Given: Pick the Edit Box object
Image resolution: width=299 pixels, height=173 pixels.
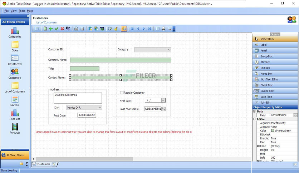Looking at the screenshot, I should 275,68.
